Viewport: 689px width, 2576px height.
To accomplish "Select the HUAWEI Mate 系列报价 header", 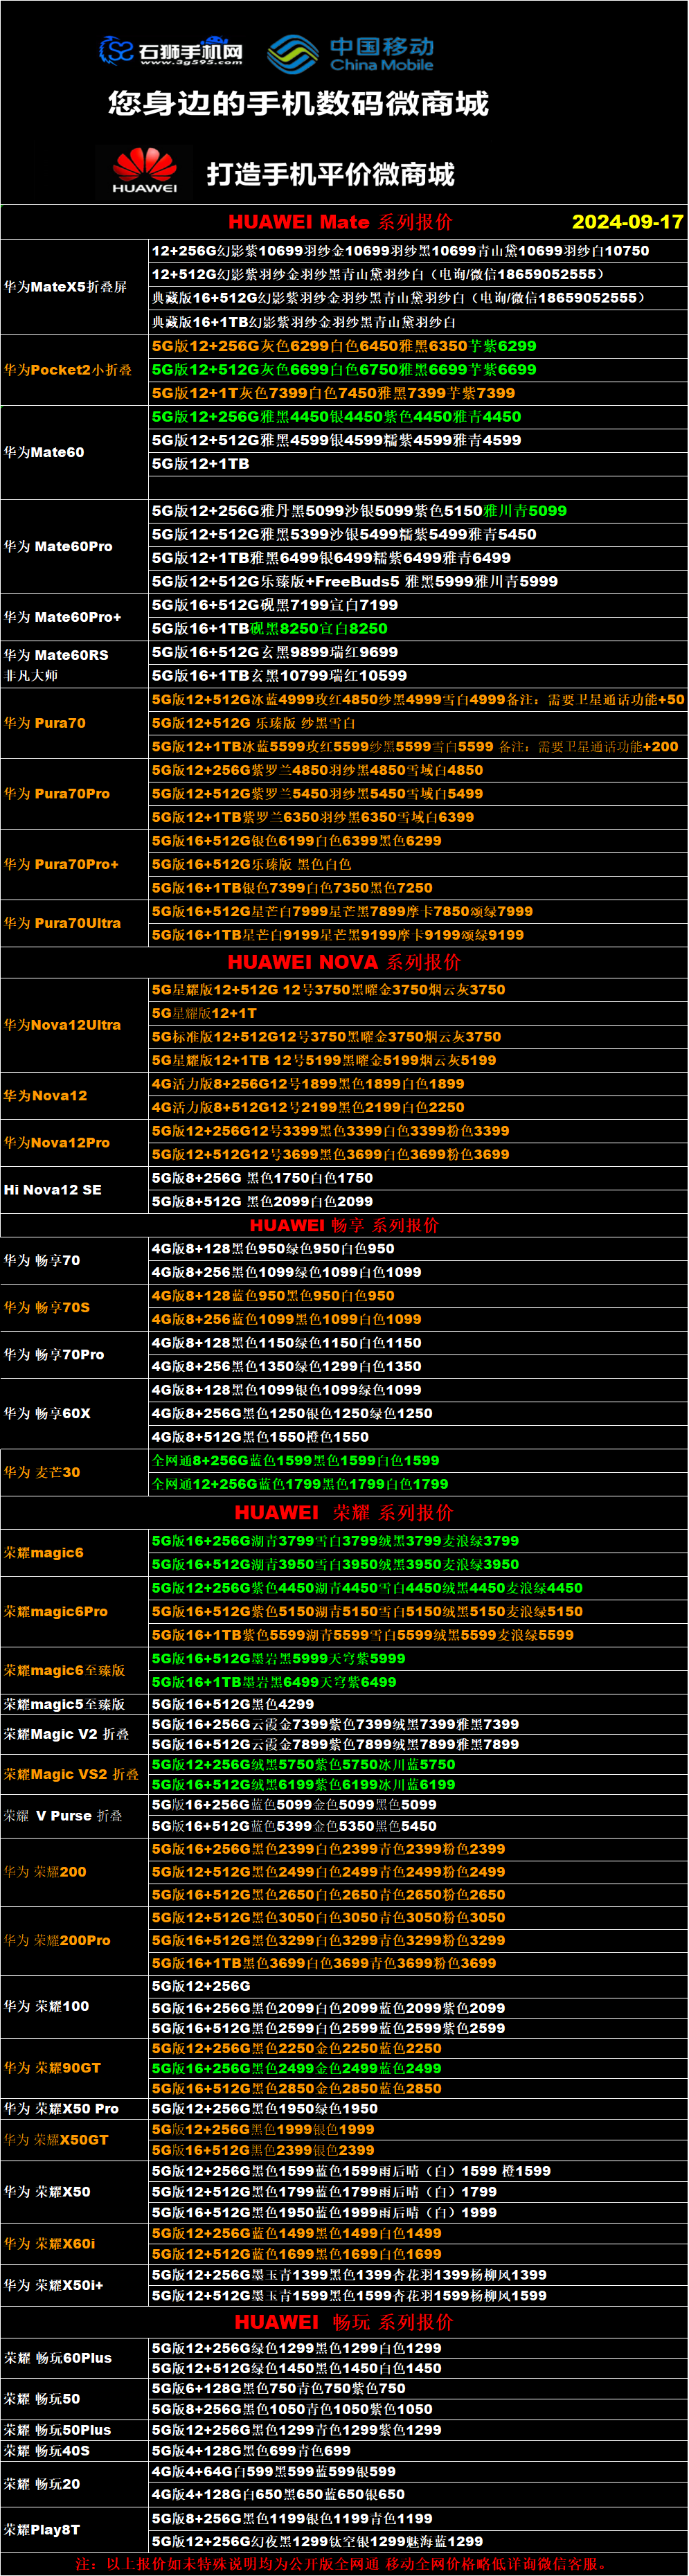I will pyautogui.click(x=340, y=222).
